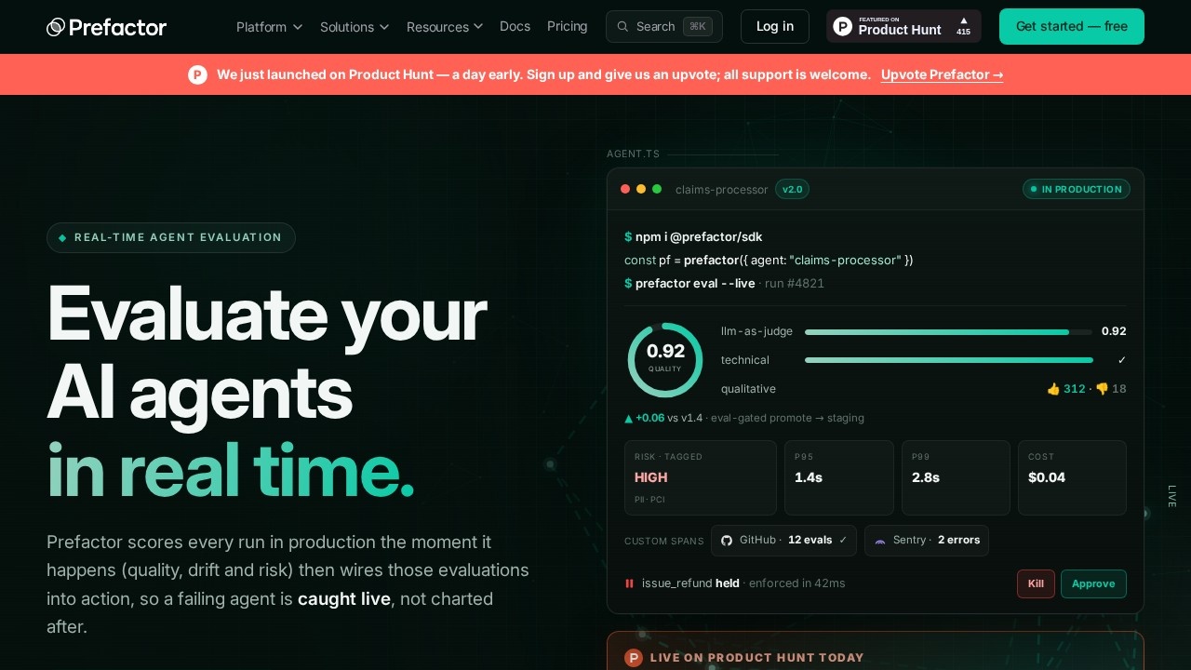Image resolution: width=1191 pixels, height=670 pixels.
Task: Click the Product Hunt icon in Live card
Action: [634, 658]
